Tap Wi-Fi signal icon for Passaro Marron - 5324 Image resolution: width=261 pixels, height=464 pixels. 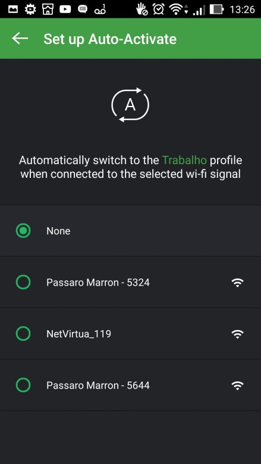tap(237, 283)
